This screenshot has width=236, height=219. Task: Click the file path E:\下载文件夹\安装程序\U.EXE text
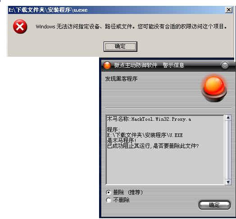(145, 135)
